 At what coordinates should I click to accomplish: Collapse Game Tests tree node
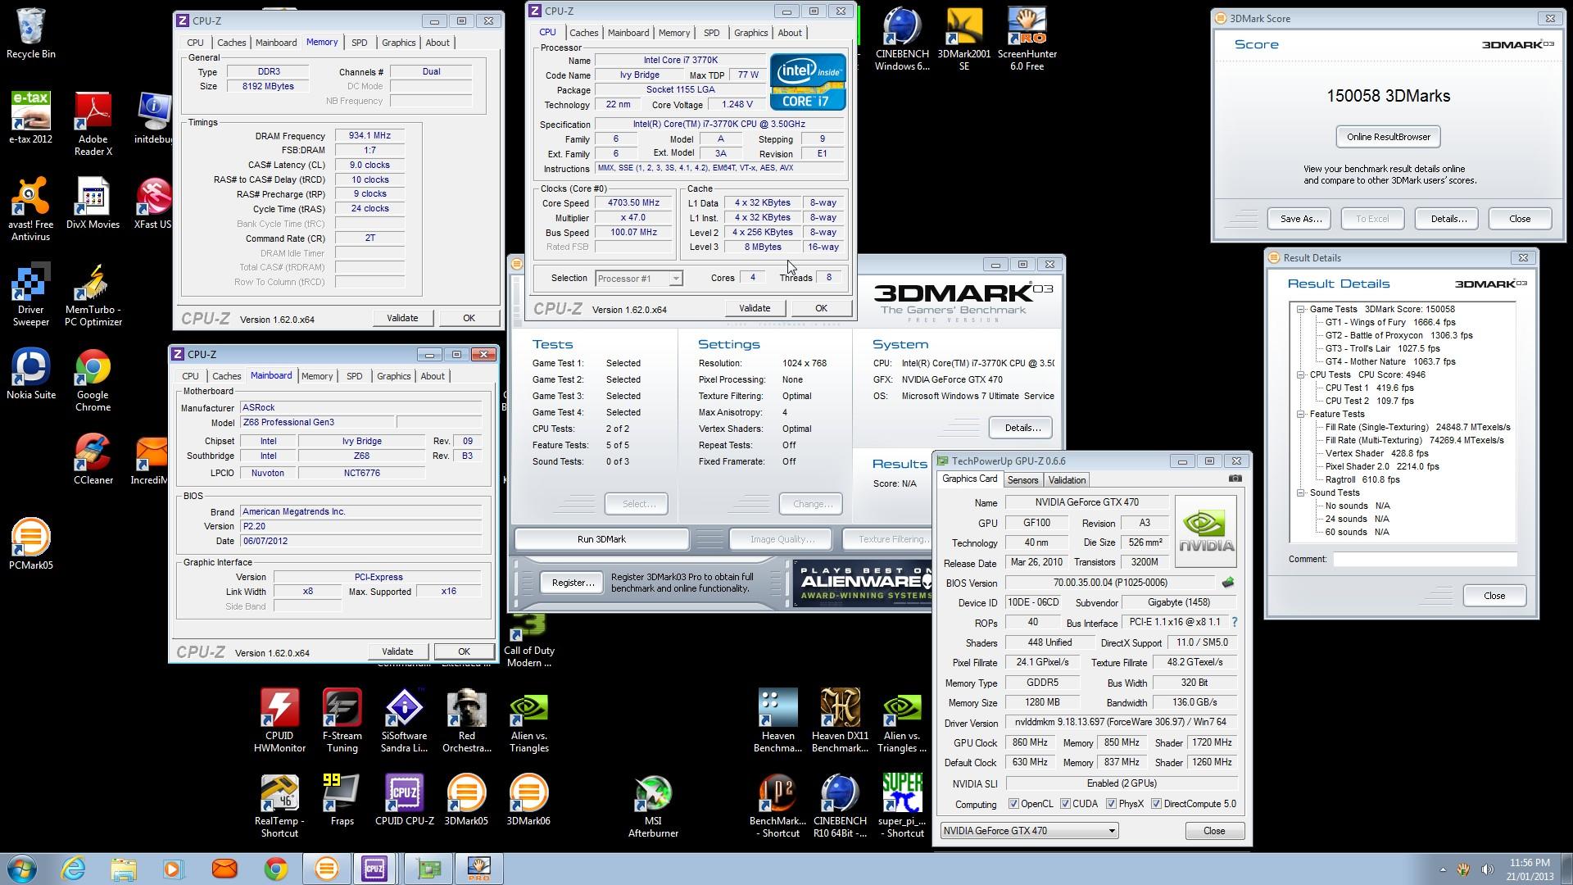coord(1300,309)
